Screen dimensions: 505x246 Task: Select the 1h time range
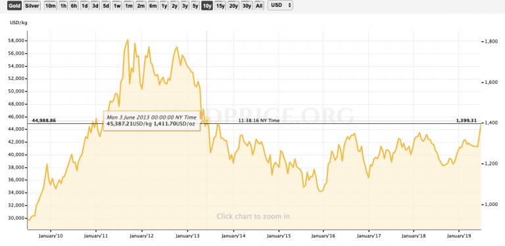click(x=64, y=6)
